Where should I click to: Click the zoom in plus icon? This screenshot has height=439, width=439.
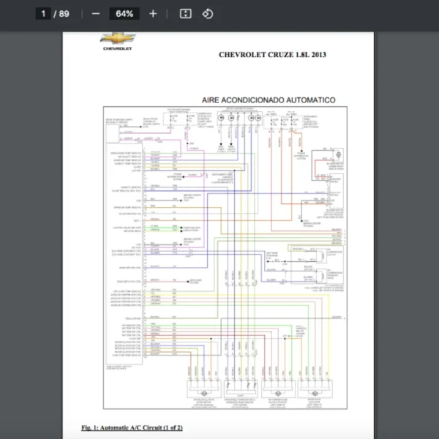click(152, 14)
